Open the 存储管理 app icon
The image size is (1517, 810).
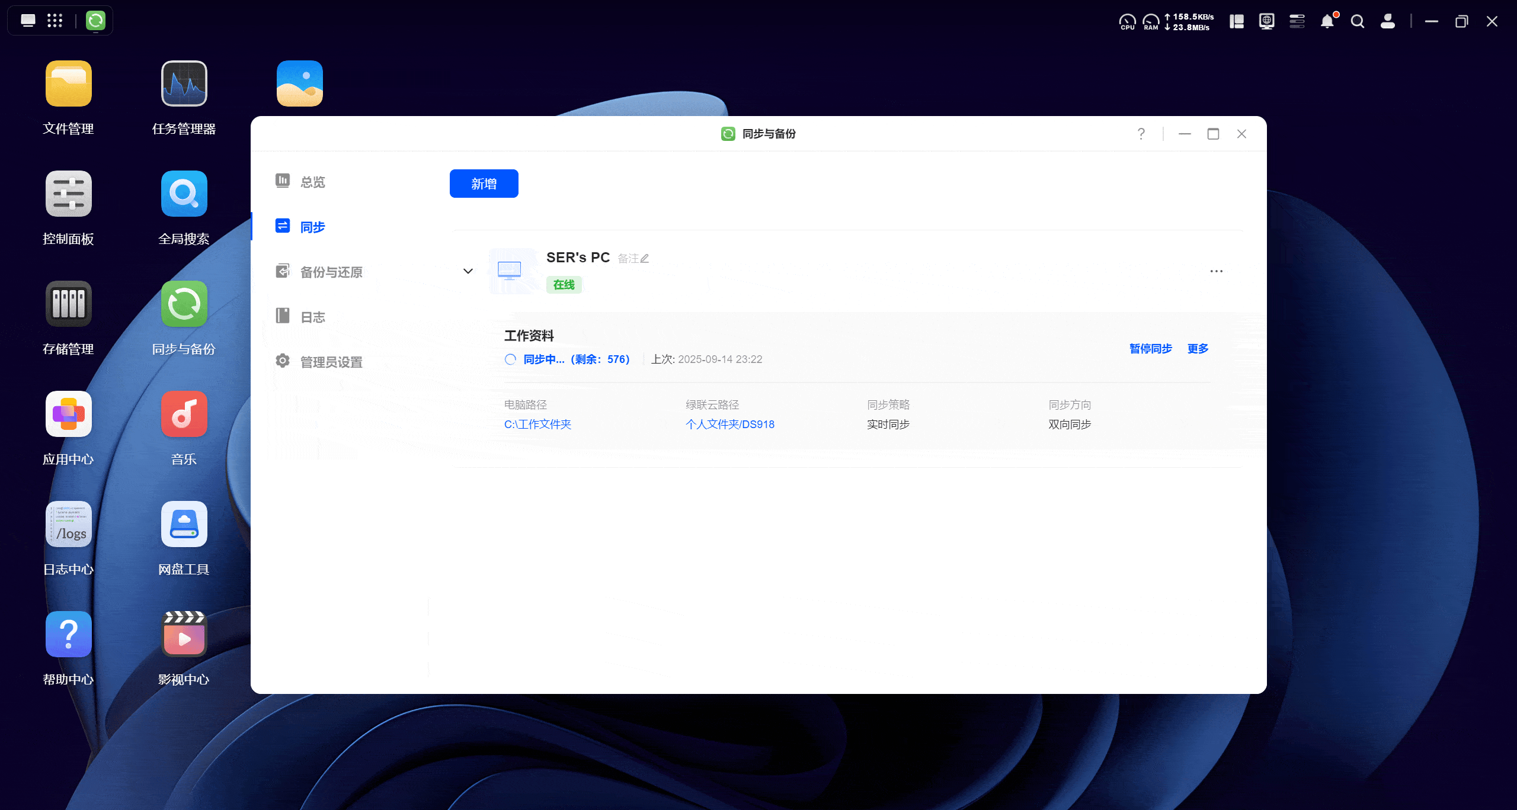68,304
